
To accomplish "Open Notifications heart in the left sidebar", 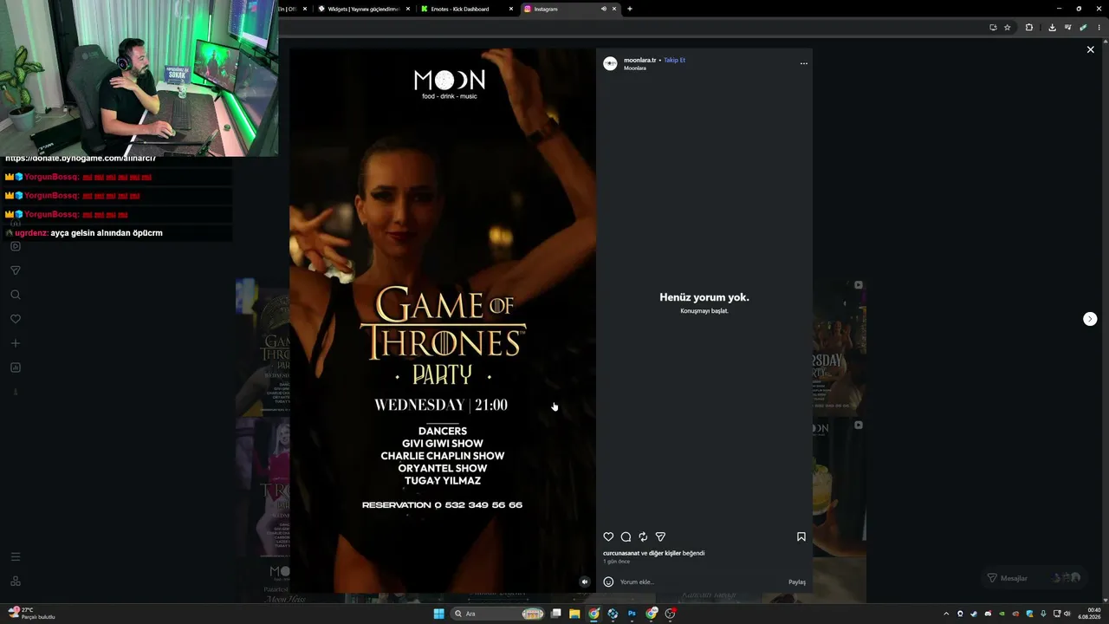I will (16, 319).
